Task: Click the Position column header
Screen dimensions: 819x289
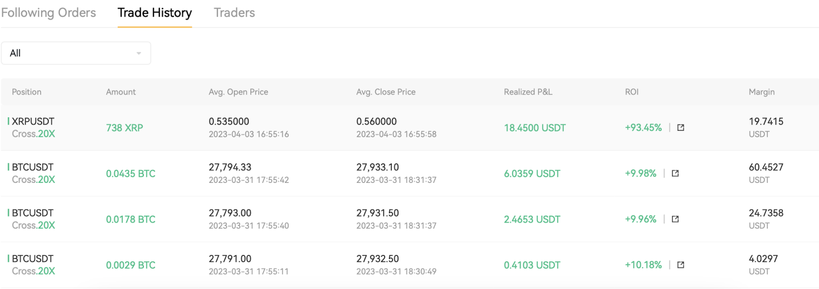Action: tap(27, 92)
